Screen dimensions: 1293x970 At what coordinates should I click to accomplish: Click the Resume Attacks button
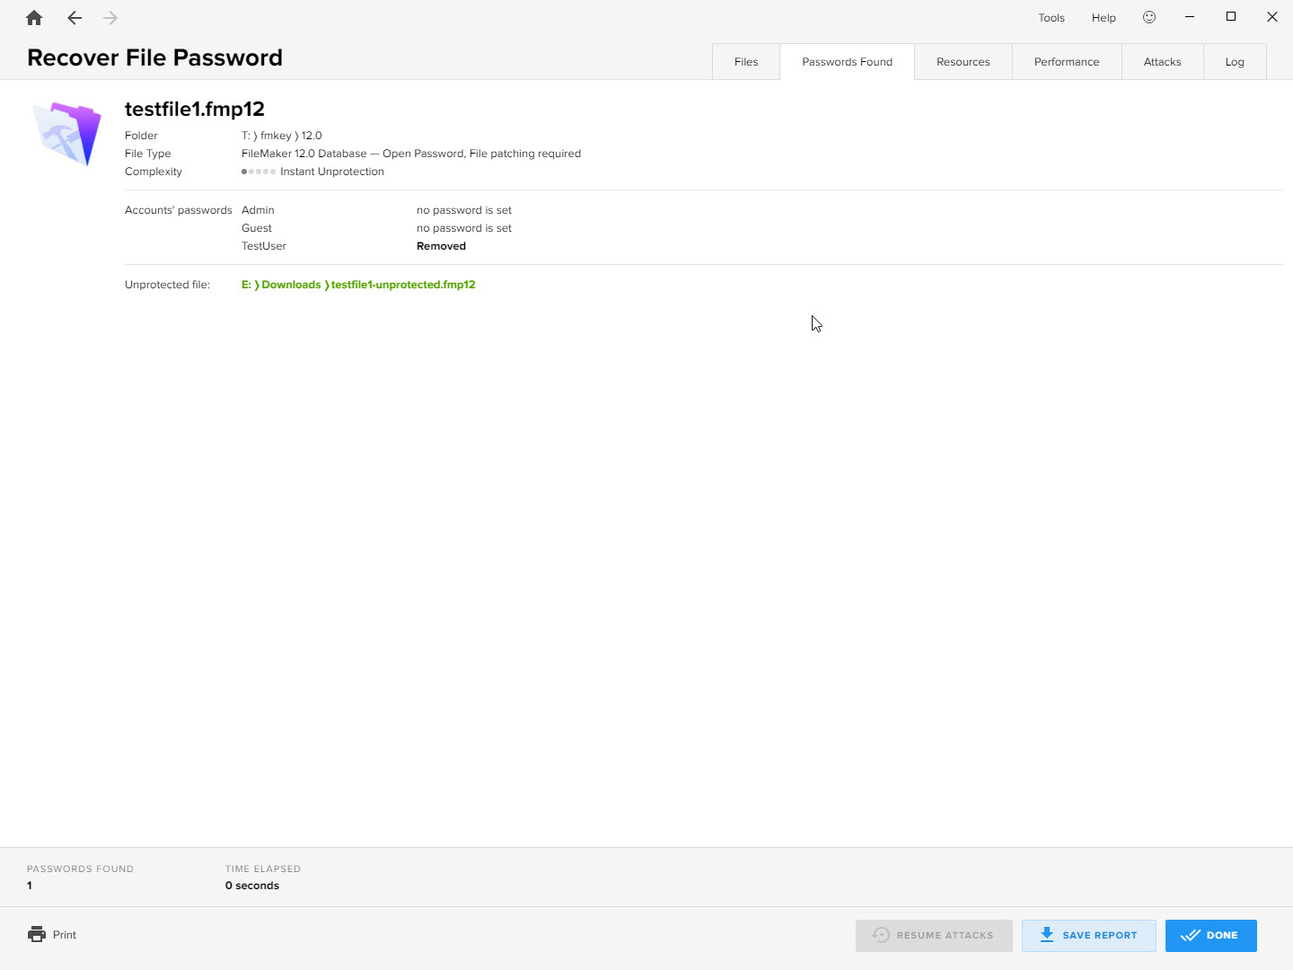[x=934, y=936]
